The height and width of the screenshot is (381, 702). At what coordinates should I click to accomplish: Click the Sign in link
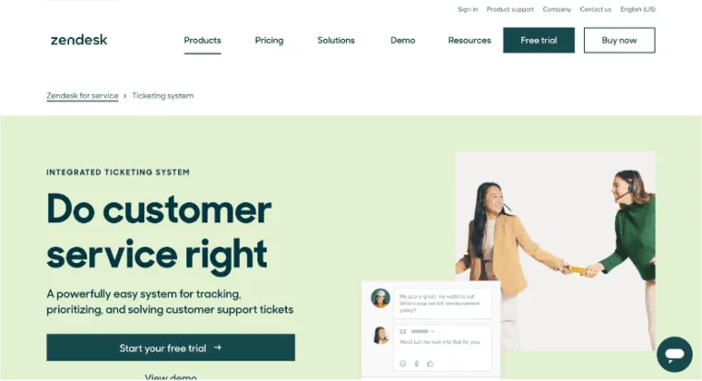click(x=468, y=9)
